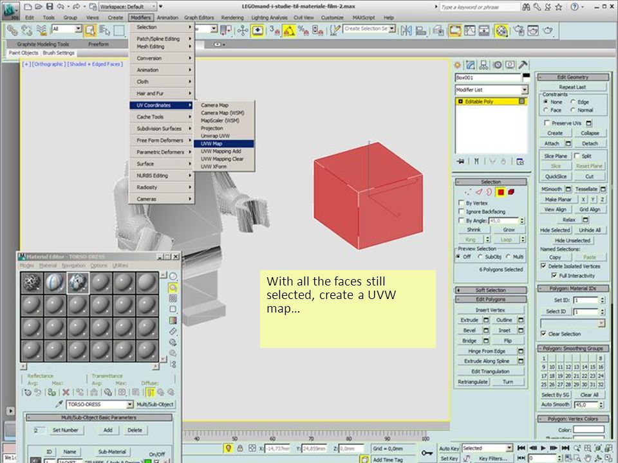Switch to Freeform ribbon tab
The width and height of the screenshot is (618, 463).
pos(98,44)
